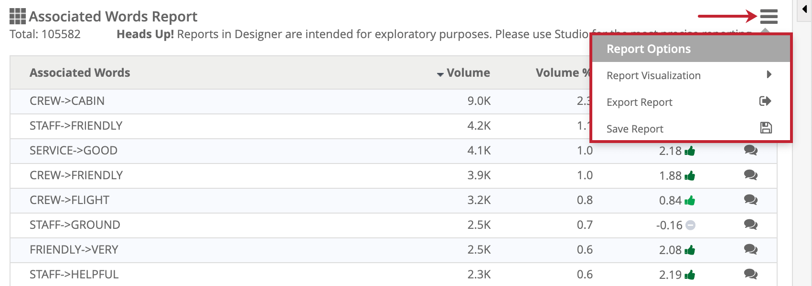Click the save disk icon next to Save Report
812x286 pixels.
pyautogui.click(x=765, y=128)
